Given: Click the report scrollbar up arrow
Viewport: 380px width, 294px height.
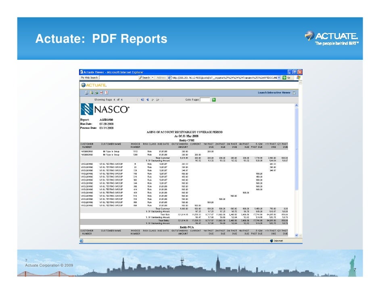Looking at the screenshot, I should tap(296, 105).
